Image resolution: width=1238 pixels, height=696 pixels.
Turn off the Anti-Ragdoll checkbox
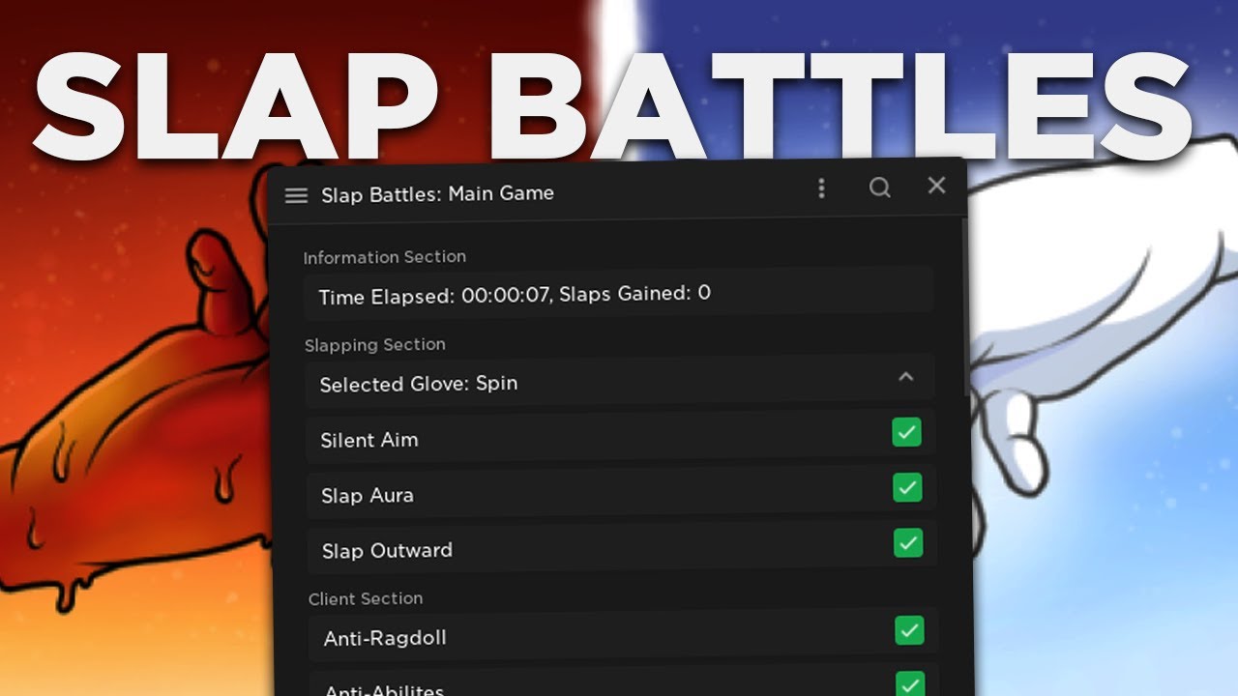point(909,630)
